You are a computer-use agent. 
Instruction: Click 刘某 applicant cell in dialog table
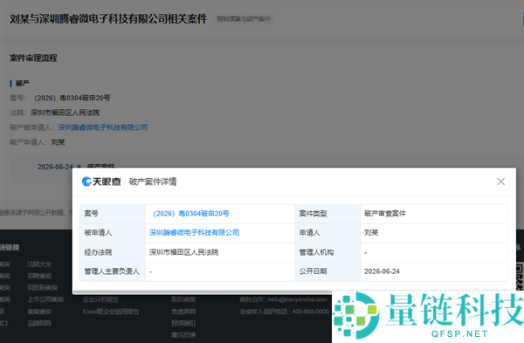point(434,233)
